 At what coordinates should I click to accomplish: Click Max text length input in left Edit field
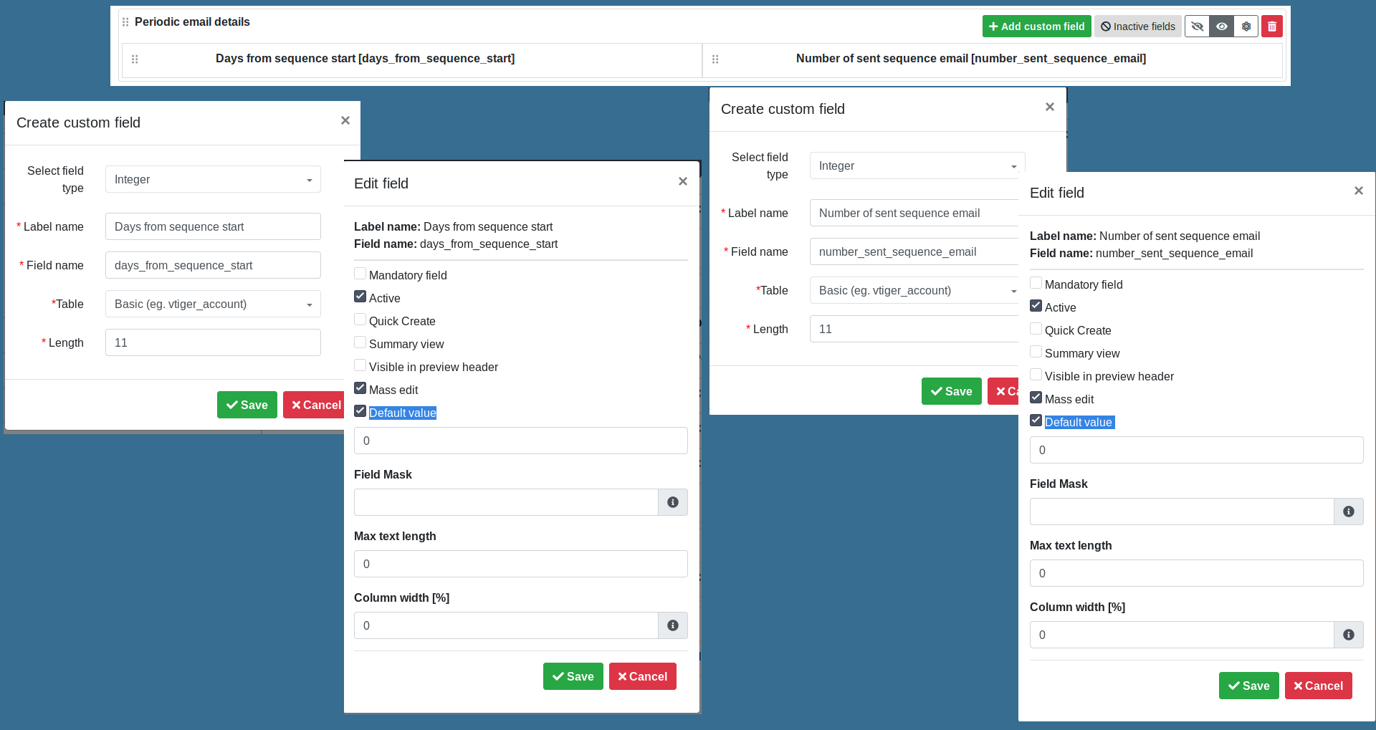(521, 564)
